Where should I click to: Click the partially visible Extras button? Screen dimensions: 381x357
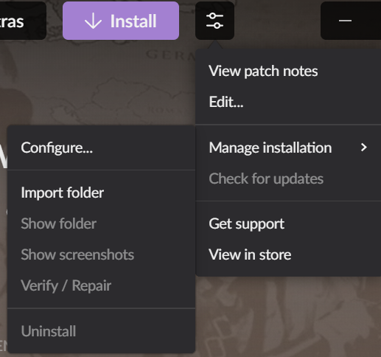click(x=23, y=21)
